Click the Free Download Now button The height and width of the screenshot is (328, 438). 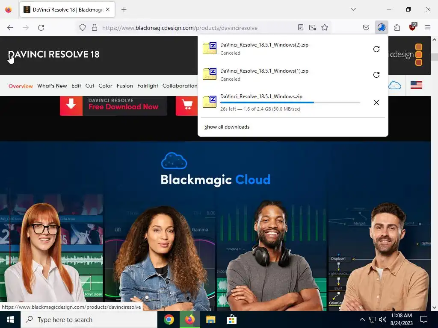coord(113,105)
